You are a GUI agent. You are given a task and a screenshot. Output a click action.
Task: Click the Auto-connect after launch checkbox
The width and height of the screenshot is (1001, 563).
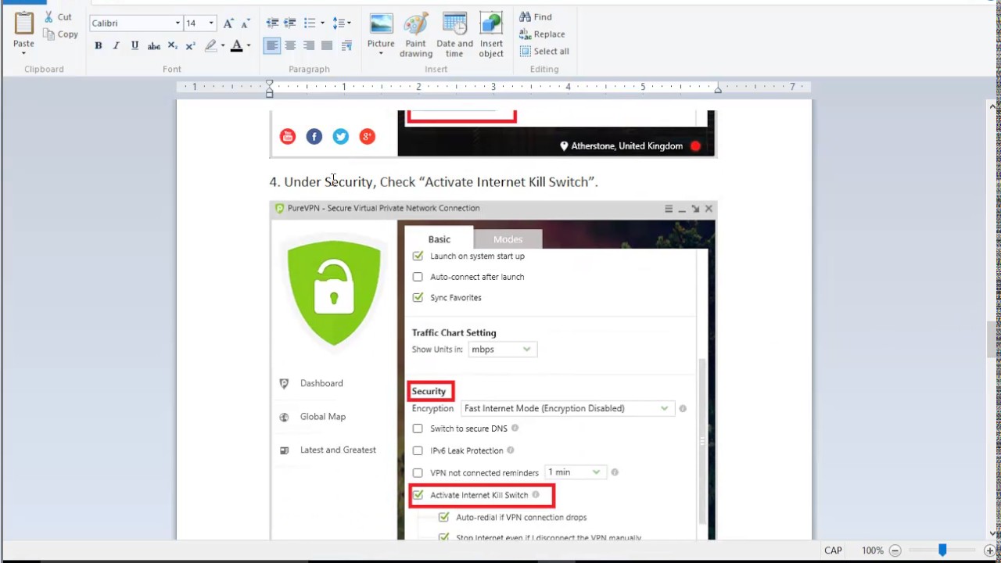coord(418,277)
